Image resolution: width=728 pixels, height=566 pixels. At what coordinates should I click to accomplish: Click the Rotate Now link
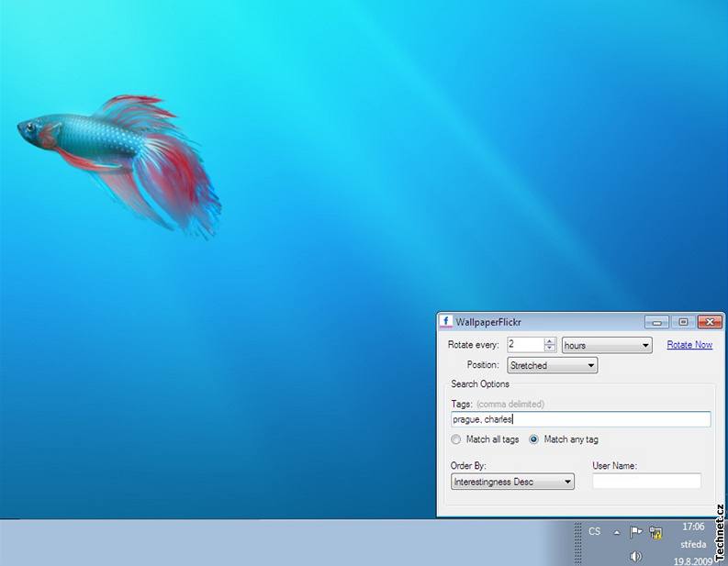point(689,345)
